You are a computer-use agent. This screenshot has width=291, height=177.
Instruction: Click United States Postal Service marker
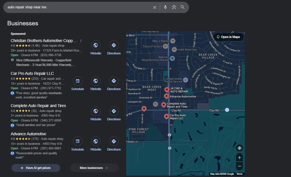pos(185,80)
